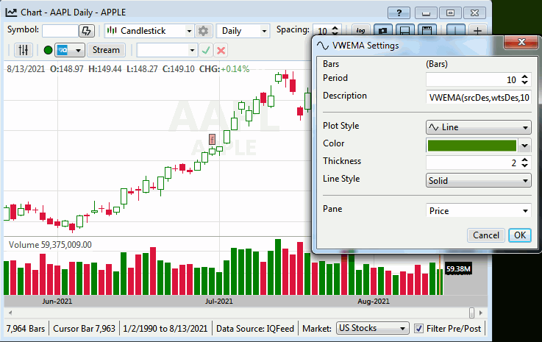The image size is (542, 342).
Task: Click the green streaming status circle
Action: pyautogui.click(x=48, y=50)
